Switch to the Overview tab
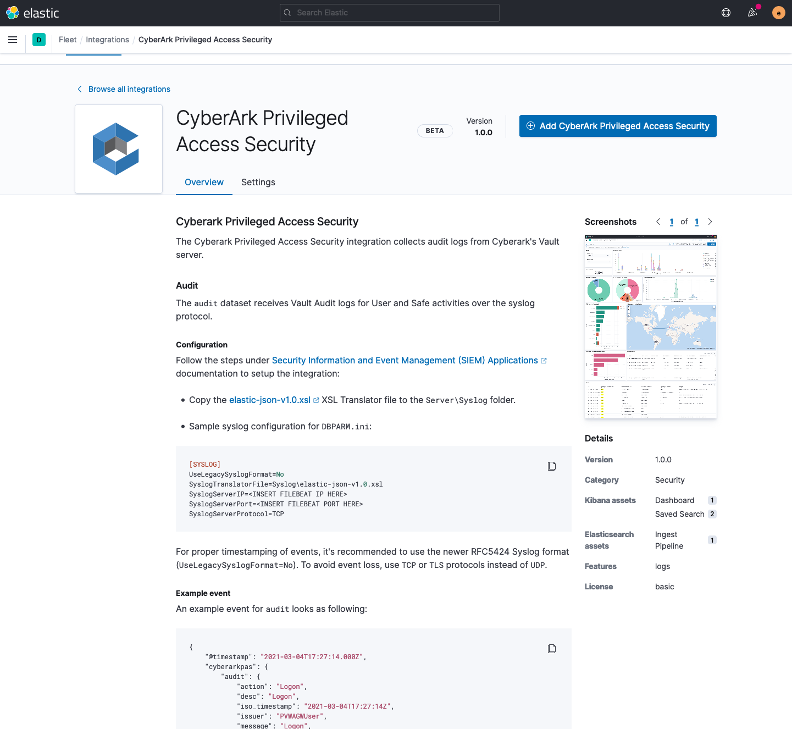 204,182
